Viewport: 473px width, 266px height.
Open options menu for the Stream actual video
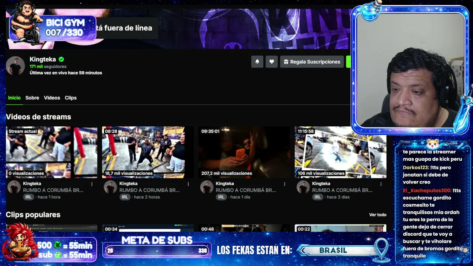click(92, 184)
